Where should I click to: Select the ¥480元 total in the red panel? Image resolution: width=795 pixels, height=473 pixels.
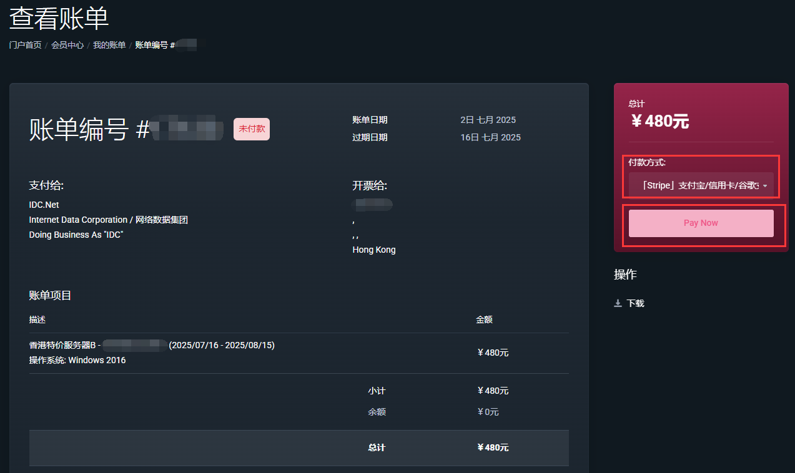point(659,120)
